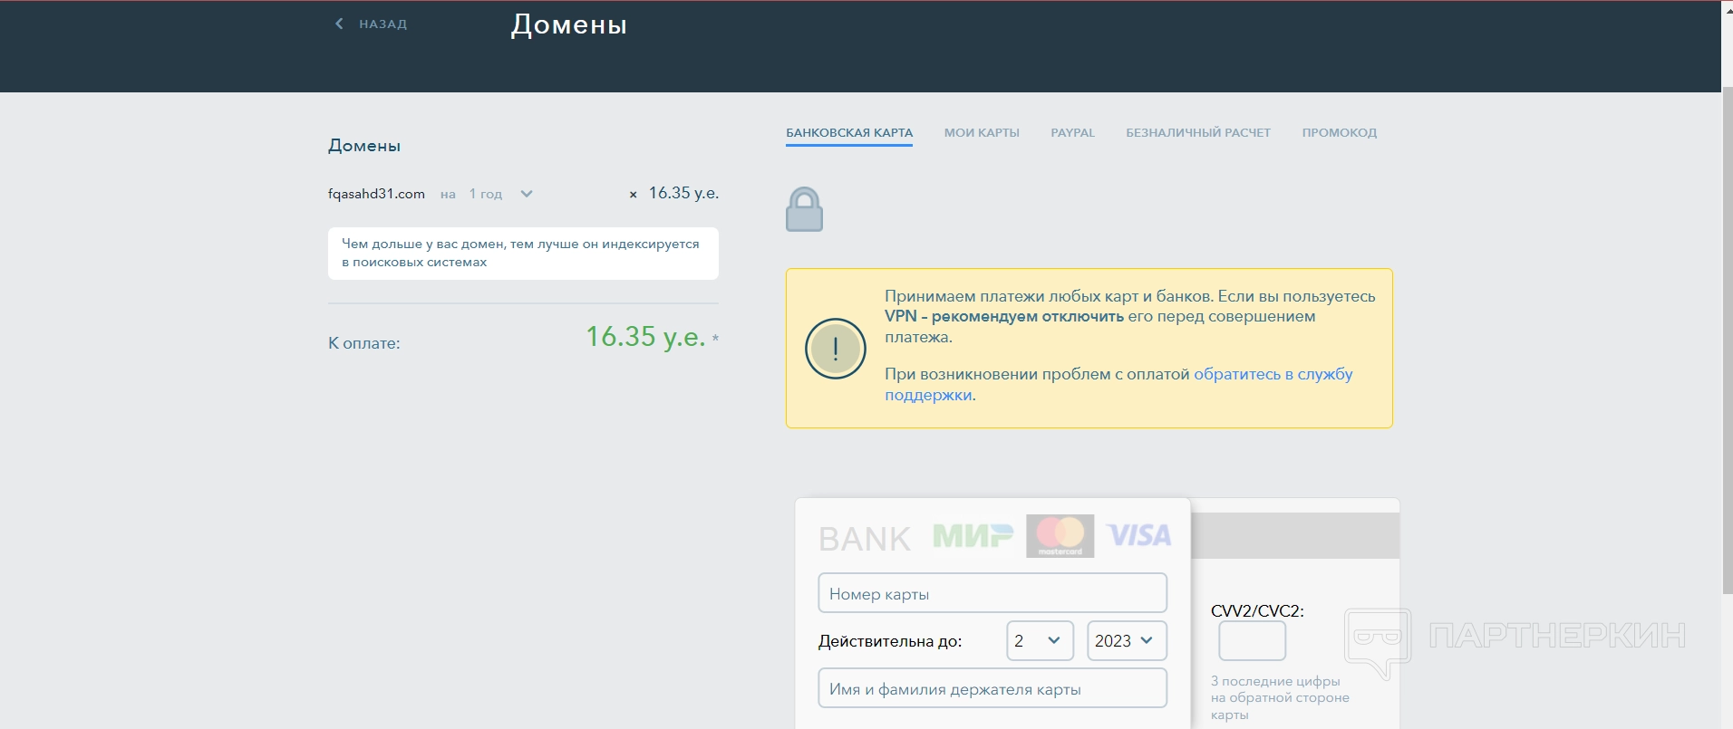Open the expiry year dropdown showing 2023

coord(1127,641)
